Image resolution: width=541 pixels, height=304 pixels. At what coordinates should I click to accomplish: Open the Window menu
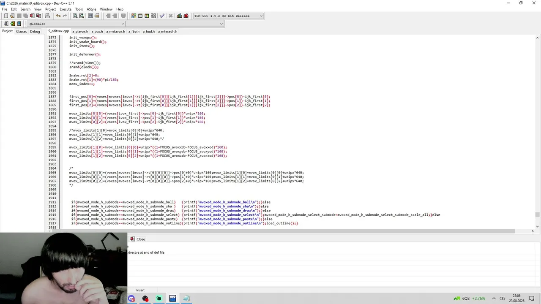pyautogui.click(x=106, y=9)
